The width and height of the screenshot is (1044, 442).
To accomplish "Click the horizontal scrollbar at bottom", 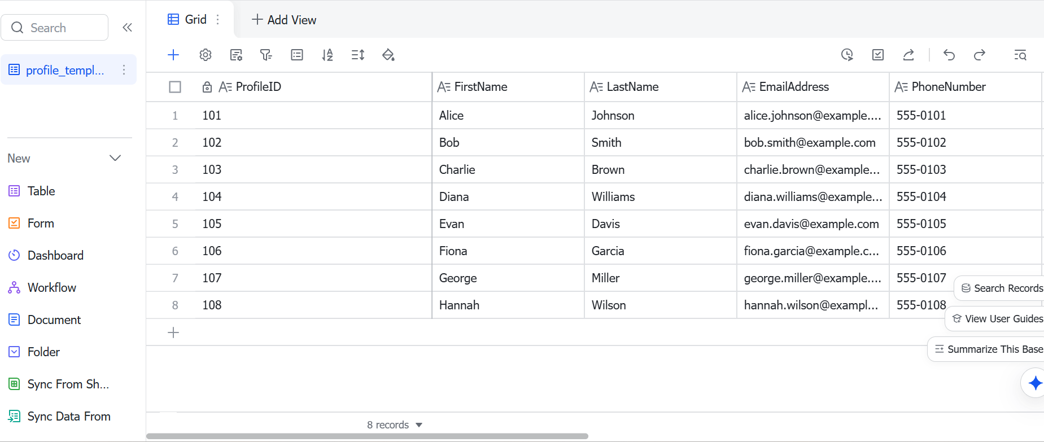I will 367,436.
